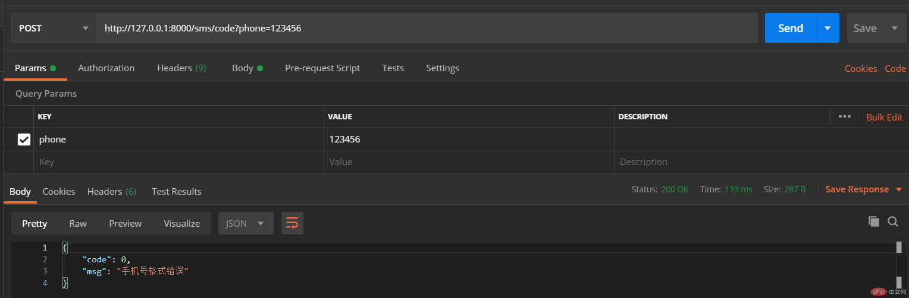Viewport: 909px width, 298px height.
Task: Open the POST method dropdown
Action: pos(54,28)
